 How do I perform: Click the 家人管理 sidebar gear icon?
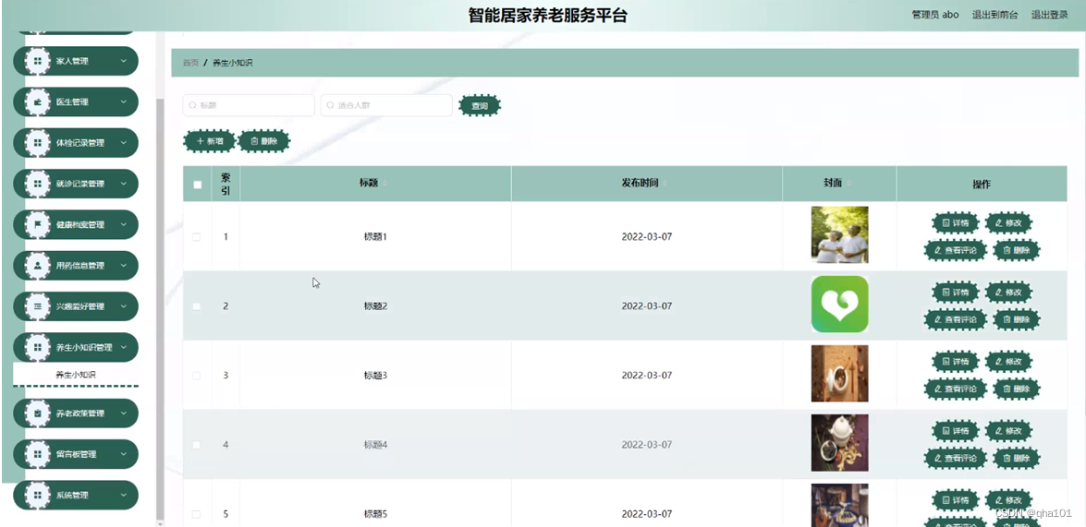click(37, 61)
